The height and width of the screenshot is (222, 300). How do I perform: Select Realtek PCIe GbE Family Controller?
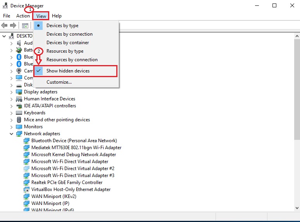pos(67,182)
